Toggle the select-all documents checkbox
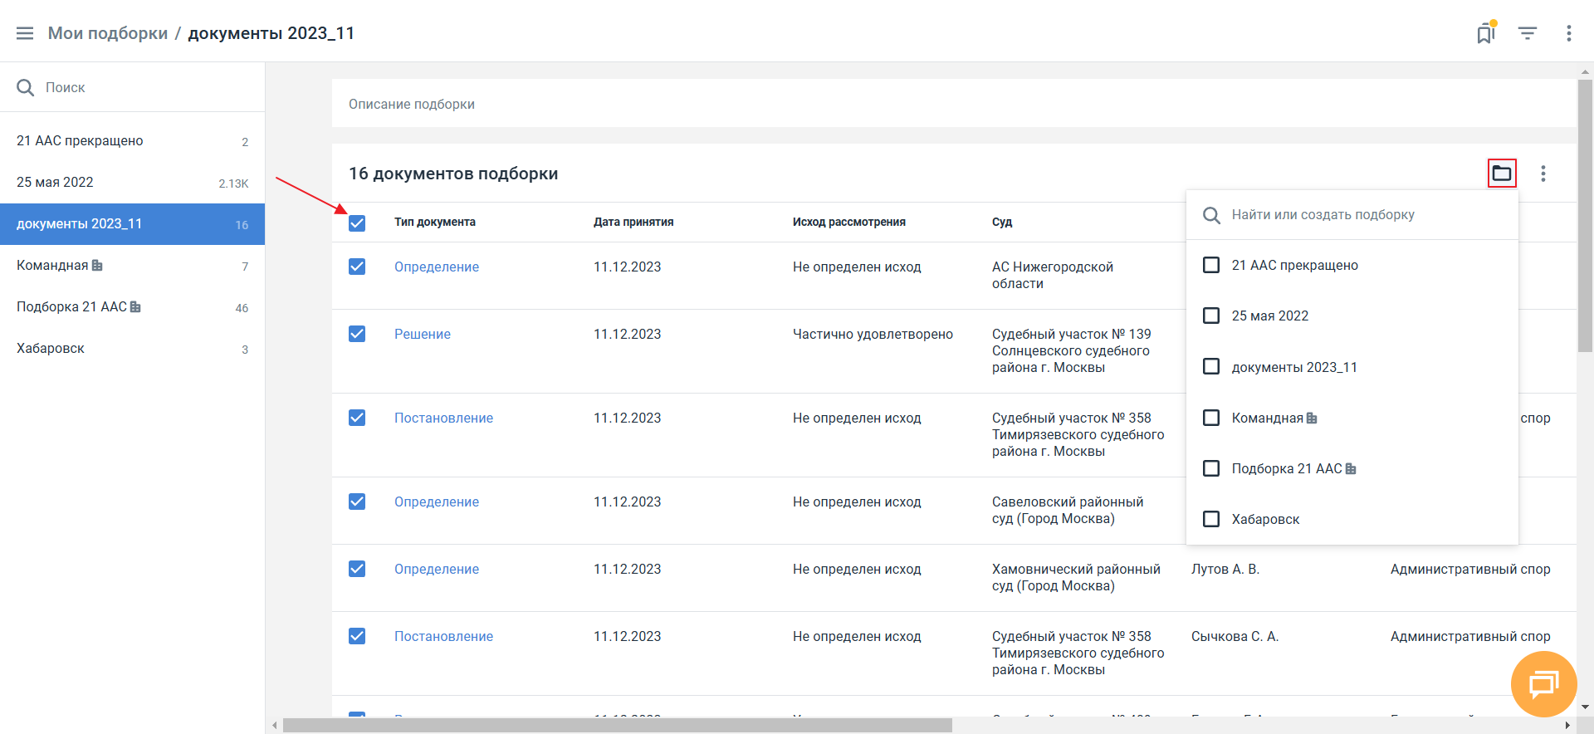The image size is (1594, 734). coord(357,223)
